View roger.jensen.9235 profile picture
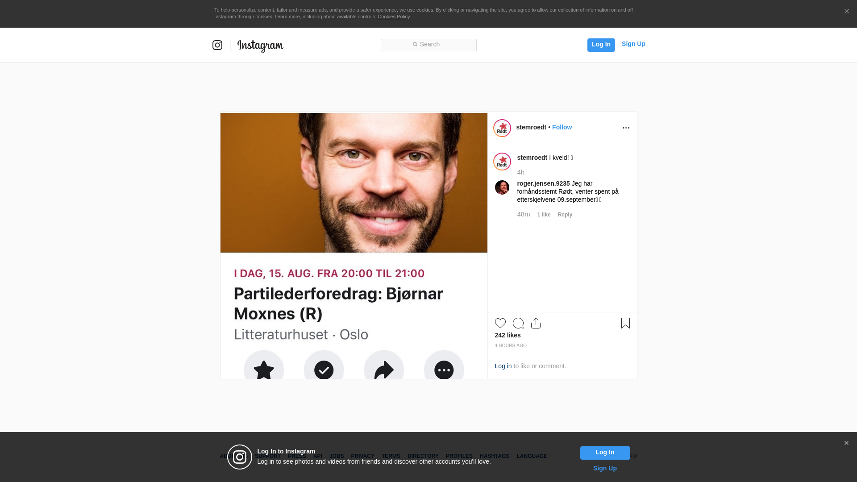The width and height of the screenshot is (857, 482). [502, 187]
